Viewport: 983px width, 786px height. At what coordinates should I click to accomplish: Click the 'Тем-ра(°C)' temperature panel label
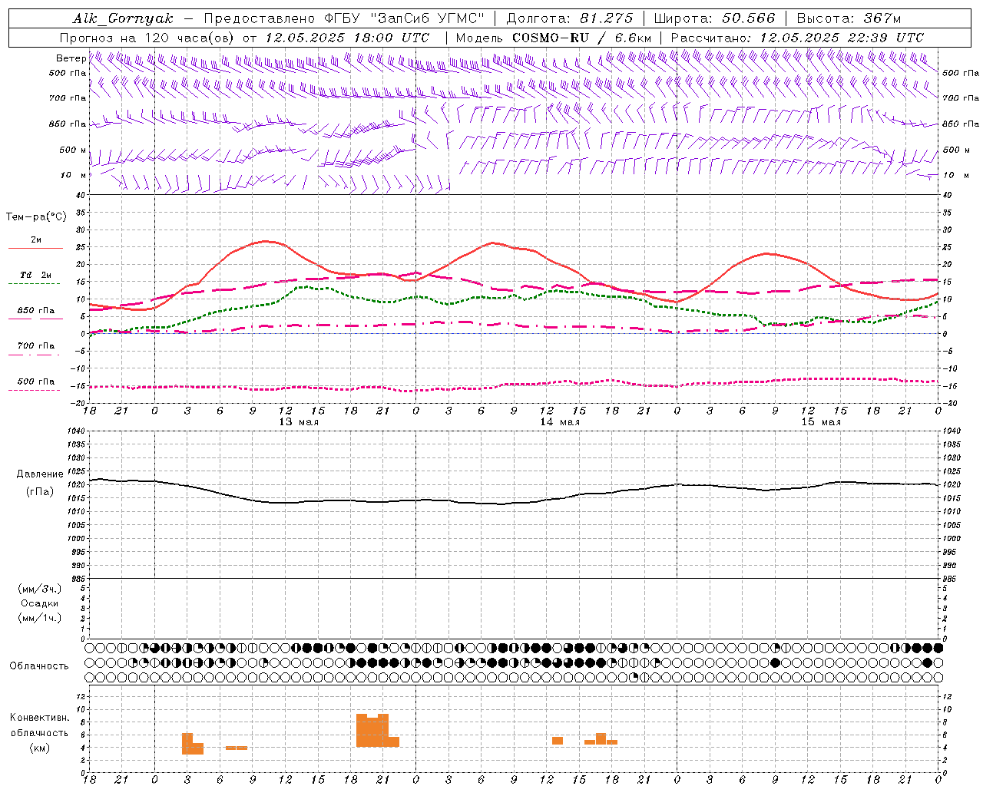tap(36, 217)
